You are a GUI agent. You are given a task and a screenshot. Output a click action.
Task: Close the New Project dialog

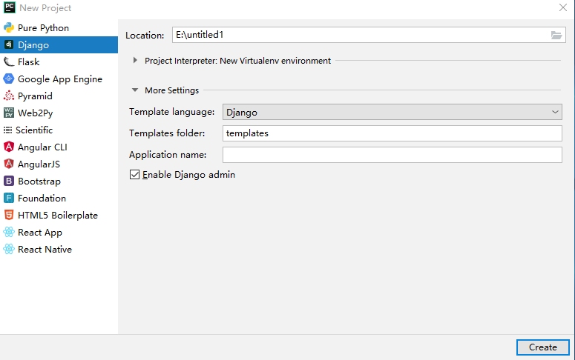click(x=563, y=7)
